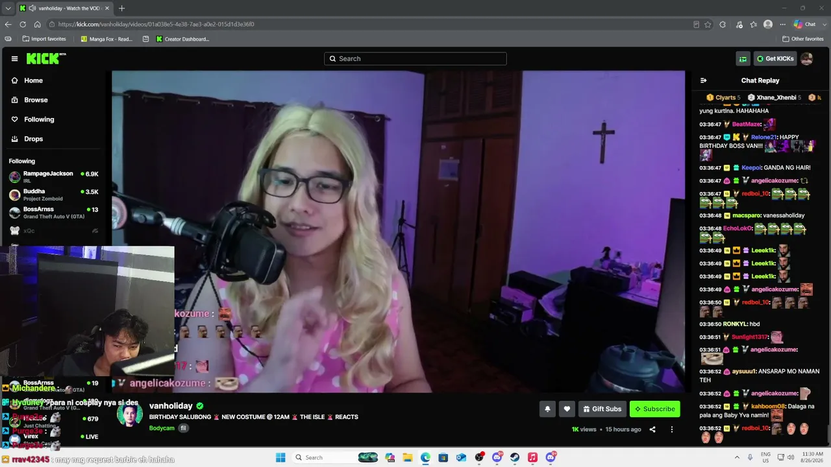Open RampageJackson's followed channel
The width and height of the screenshot is (831, 467).
click(53, 176)
